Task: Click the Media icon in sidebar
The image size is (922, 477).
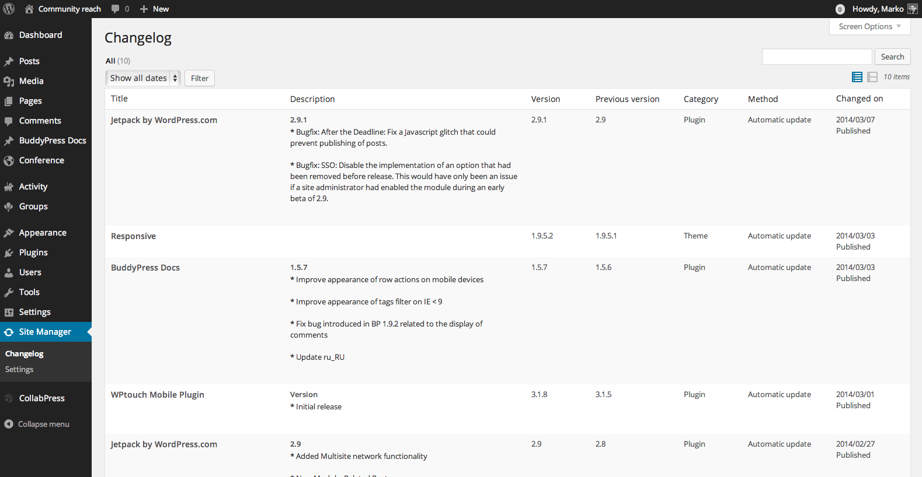Action: (x=9, y=81)
